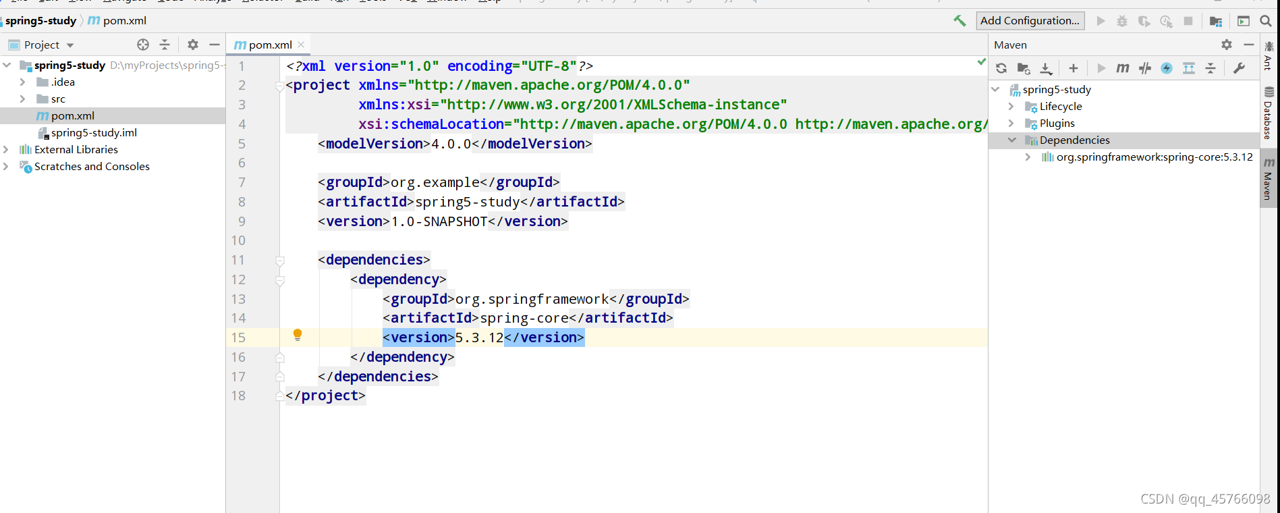Expand Scratches and Consoles node
This screenshot has width=1280, height=513.
click(x=6, y=166)
